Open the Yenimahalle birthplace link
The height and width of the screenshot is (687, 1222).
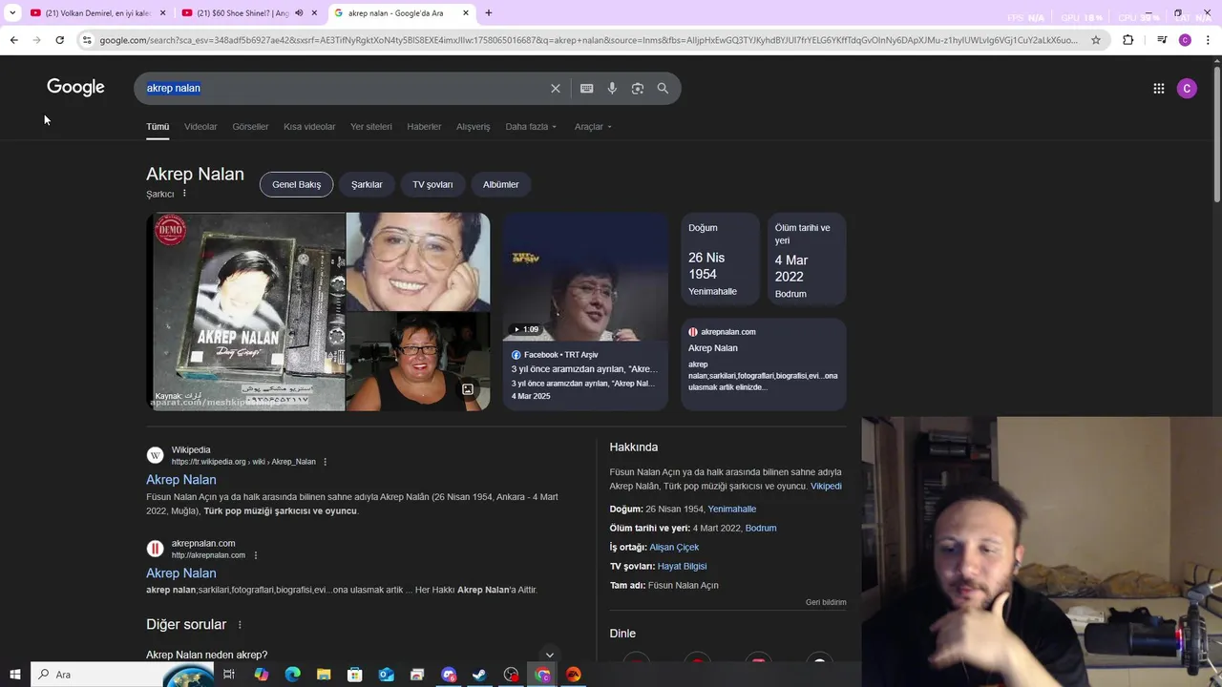click(731, 510)
